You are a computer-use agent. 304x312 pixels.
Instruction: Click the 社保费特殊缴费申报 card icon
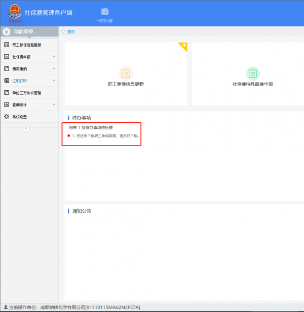(x=252, y=73)
